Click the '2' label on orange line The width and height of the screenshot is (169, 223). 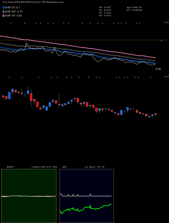click(x=162, y=41)
